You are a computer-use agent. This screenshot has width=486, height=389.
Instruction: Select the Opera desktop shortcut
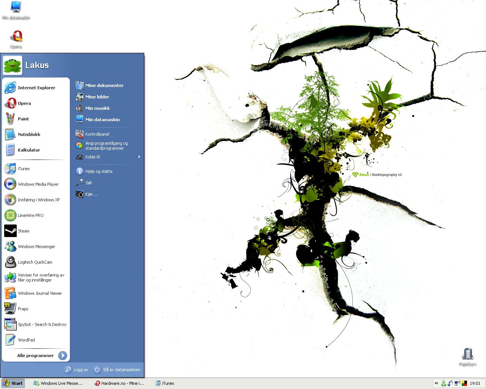click(x=16, y=40)
